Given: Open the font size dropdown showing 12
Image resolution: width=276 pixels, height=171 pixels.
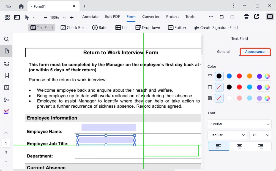Looking at the screenshot, I should click(x=260, y=135).
